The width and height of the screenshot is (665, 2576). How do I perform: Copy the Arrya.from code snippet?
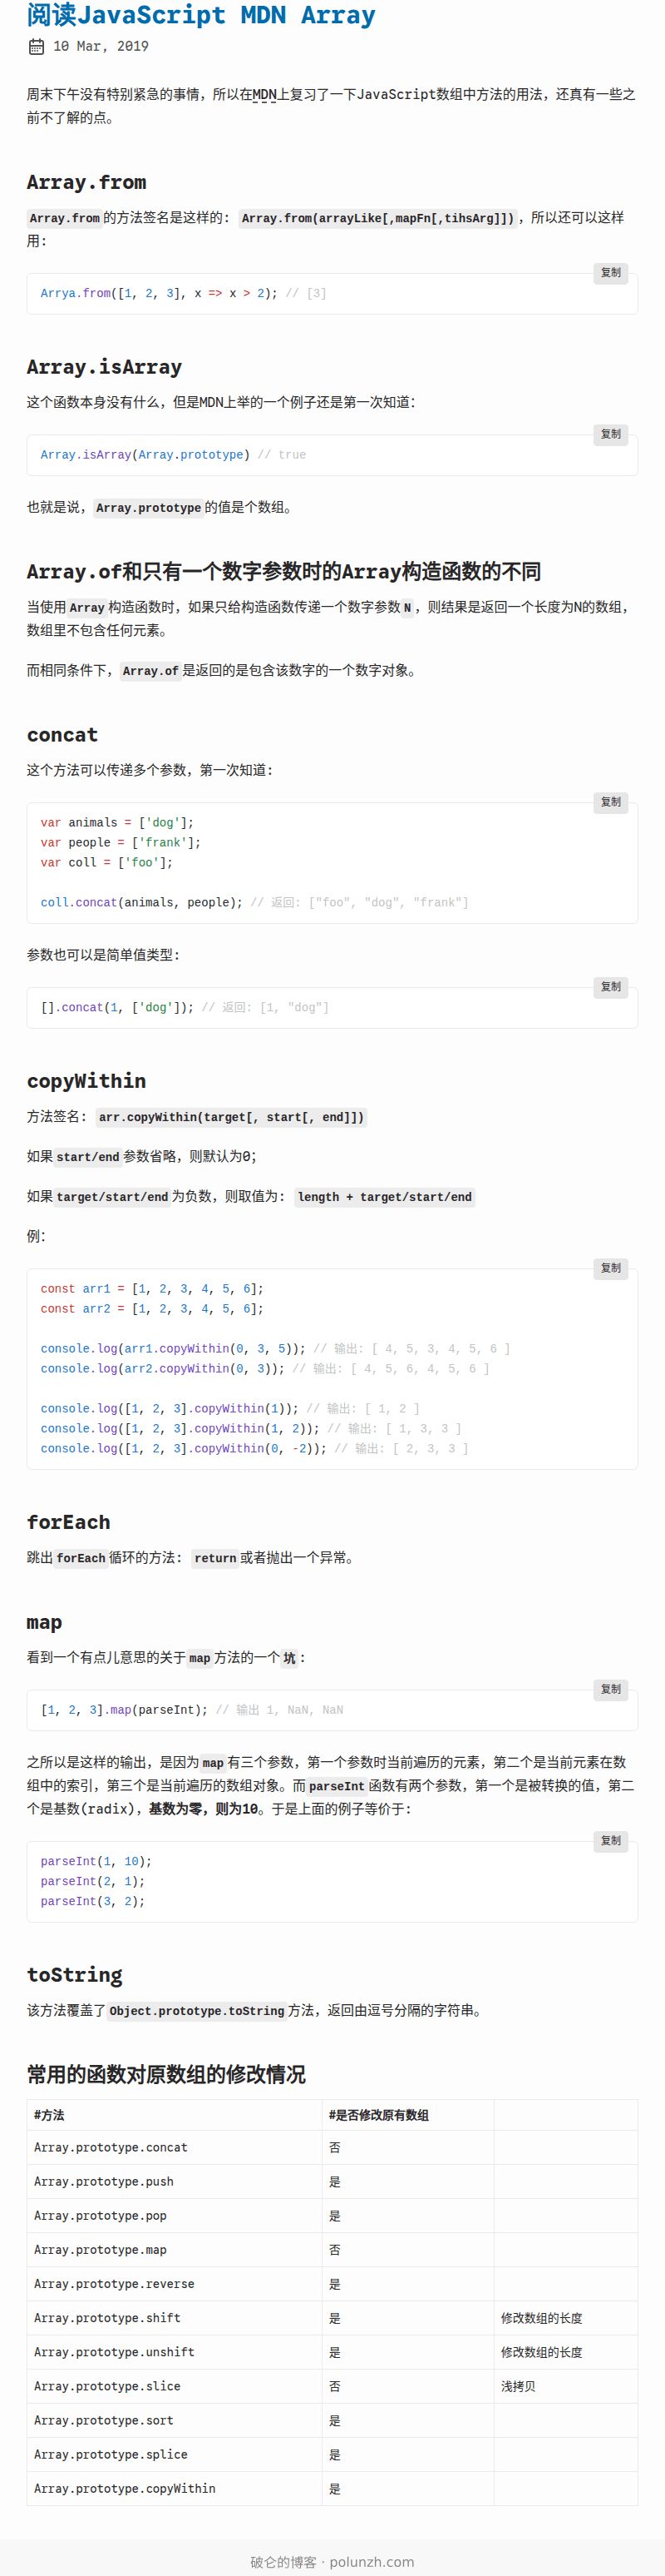tap(610, 273)
